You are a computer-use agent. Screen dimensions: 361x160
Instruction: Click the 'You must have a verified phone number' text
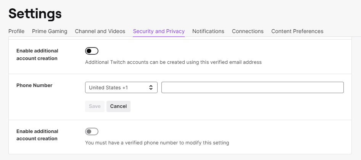(x=157, y=143)
